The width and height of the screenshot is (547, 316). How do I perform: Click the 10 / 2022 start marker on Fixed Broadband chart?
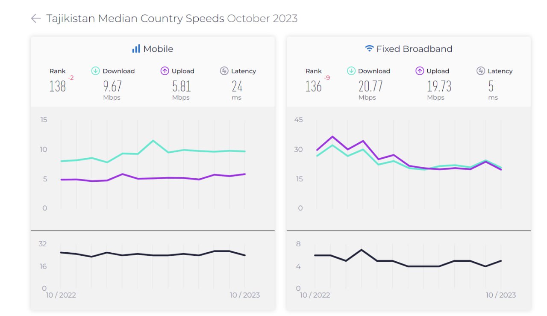(x=315, y=295)
